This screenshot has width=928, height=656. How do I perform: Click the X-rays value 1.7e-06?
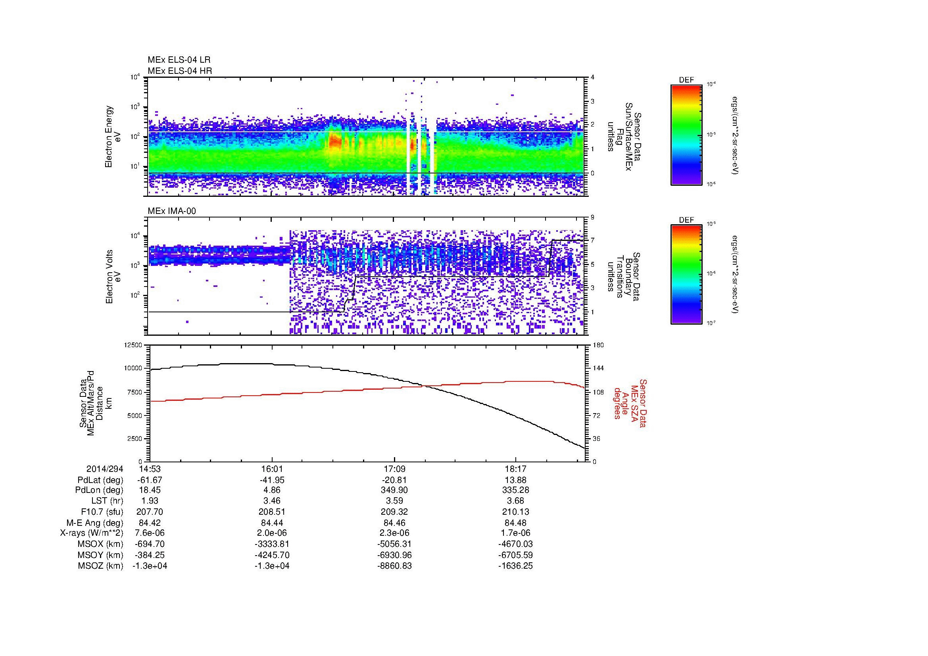click(516, 533)
